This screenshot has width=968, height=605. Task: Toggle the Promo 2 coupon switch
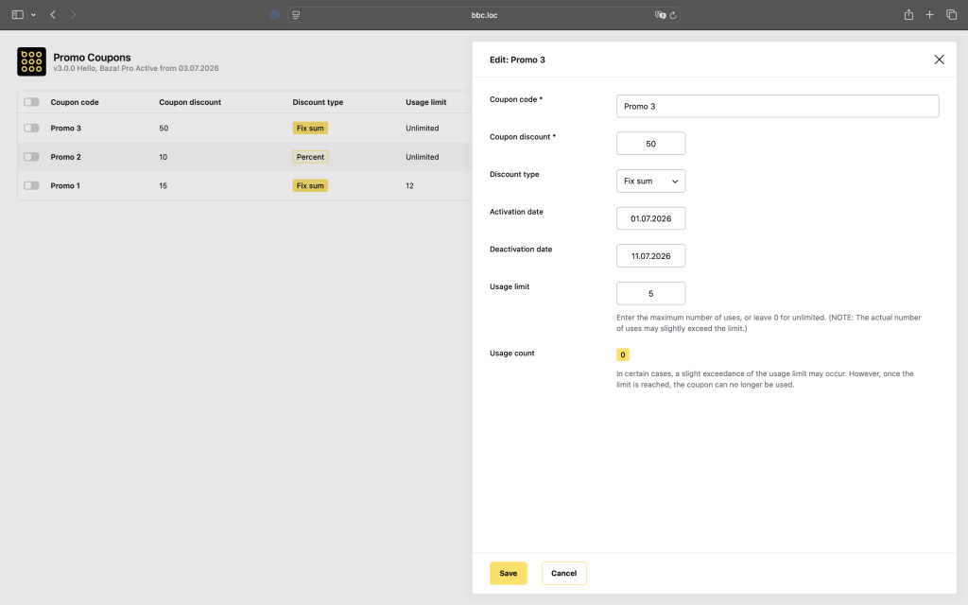(x=31, y=157)
